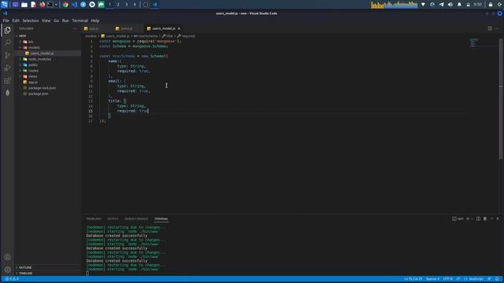Viewport: 504px width, 283px height.
Task: Open the Run menu
Action: [x=65, y=20]
